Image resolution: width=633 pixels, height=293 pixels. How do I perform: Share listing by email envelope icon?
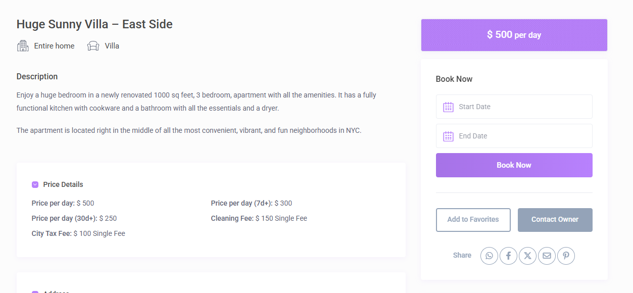tap(547, 256)
